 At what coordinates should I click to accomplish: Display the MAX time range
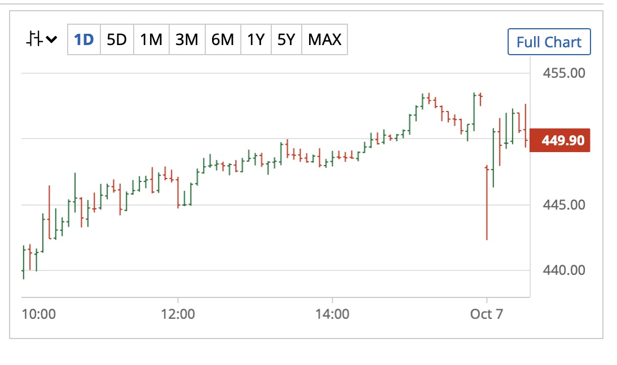coord(325,40)
